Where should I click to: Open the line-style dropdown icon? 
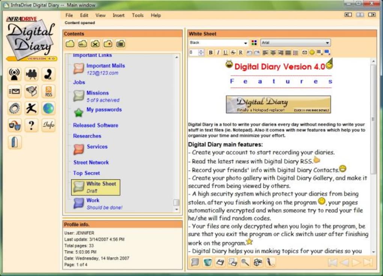(319, 52)
